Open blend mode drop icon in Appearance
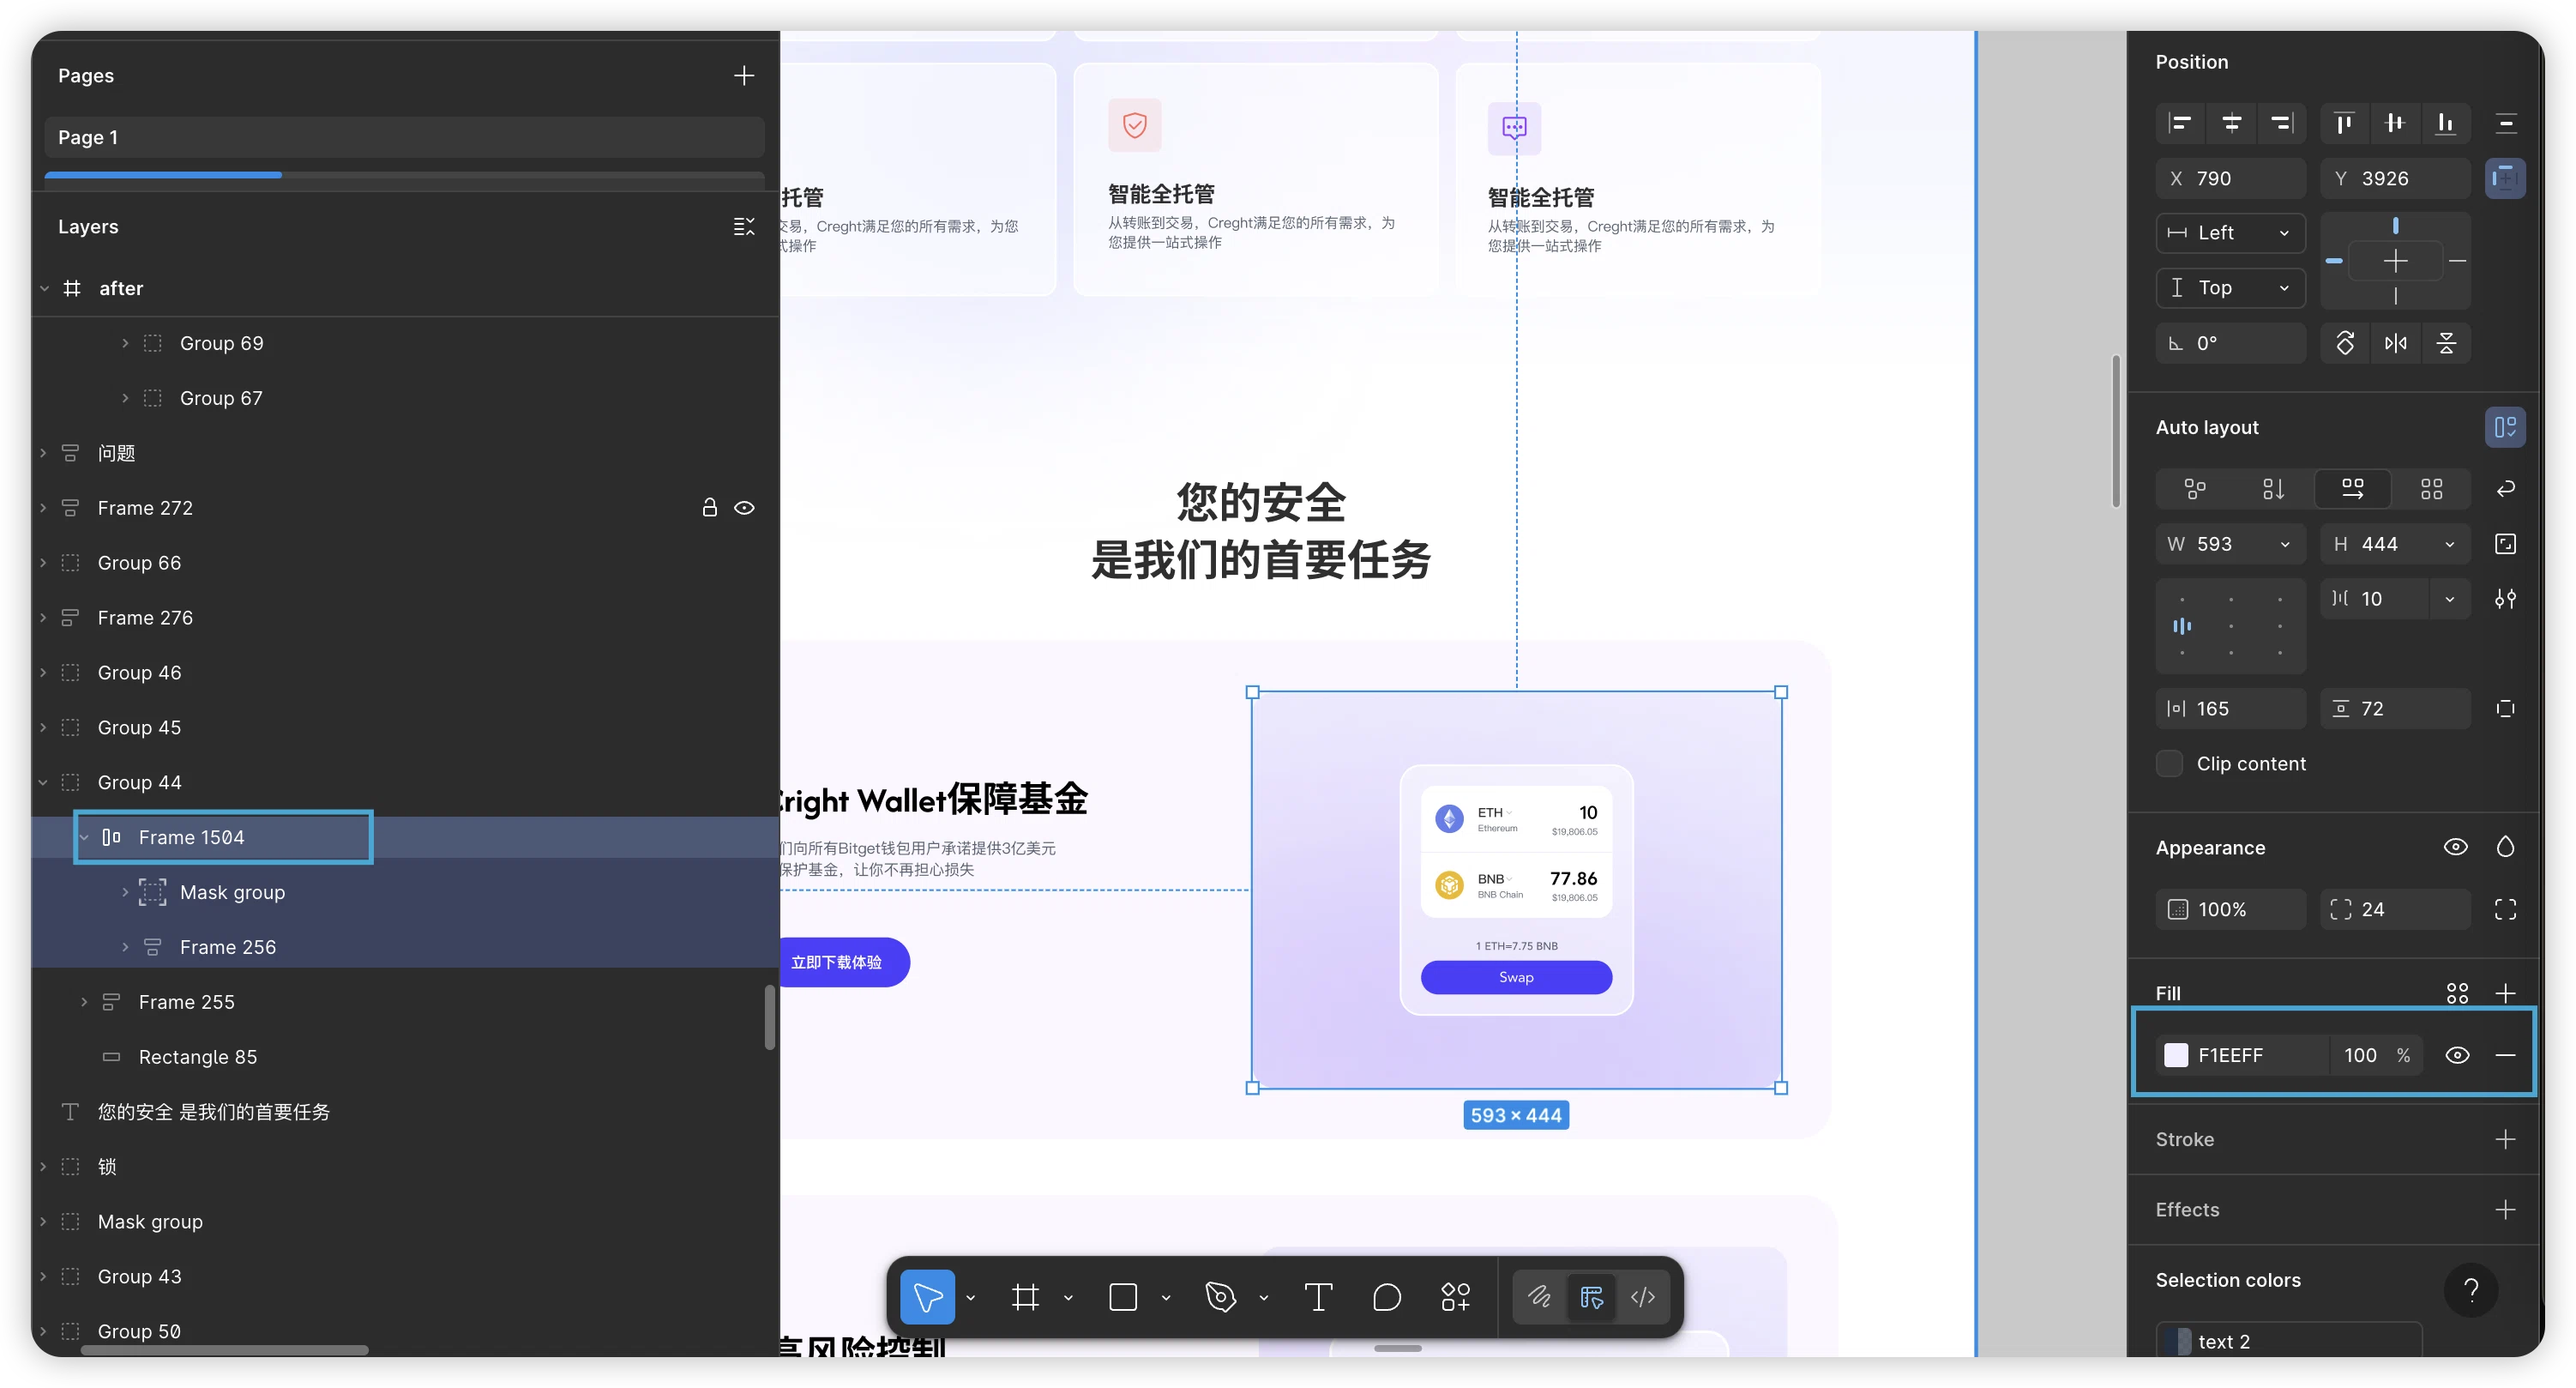 (x=2505, y=847)
